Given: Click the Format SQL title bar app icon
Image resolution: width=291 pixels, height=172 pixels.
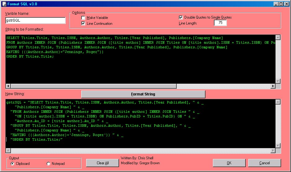Looking at the screenshot, I should click(x=4, y=4).
